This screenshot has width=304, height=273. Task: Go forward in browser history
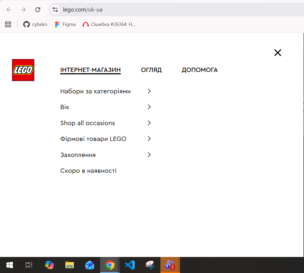point(23,9)
